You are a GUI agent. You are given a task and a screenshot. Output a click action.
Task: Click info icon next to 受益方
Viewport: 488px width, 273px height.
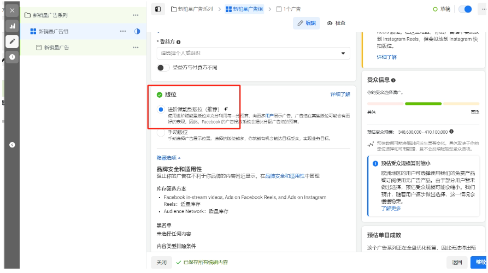click(x=178, y=42)
